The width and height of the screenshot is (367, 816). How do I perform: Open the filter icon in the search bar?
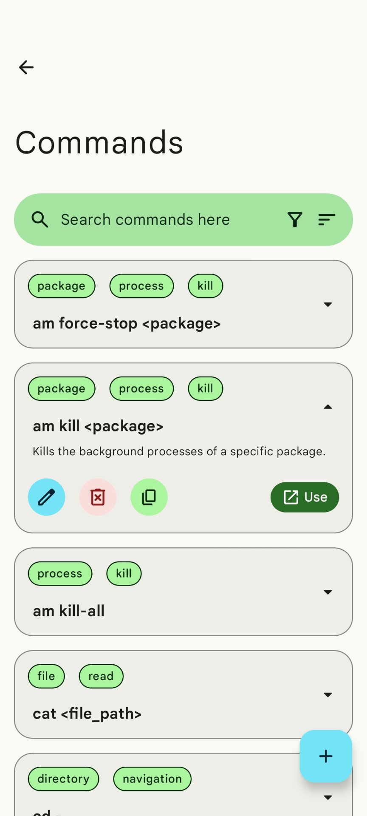coord(295,219)
